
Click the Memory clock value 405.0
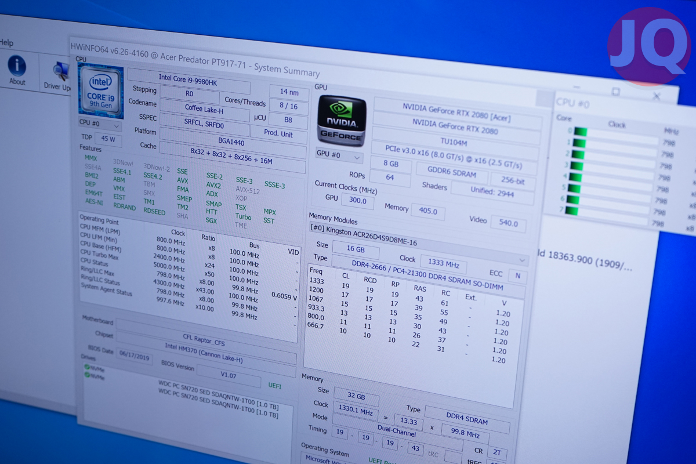tap(428, 211)
